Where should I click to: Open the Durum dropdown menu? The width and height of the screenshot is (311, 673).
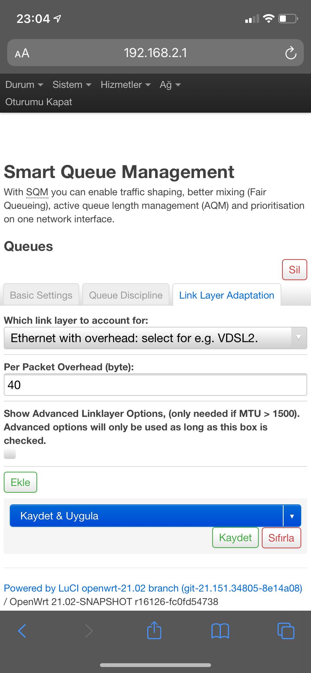click(24, 85)
